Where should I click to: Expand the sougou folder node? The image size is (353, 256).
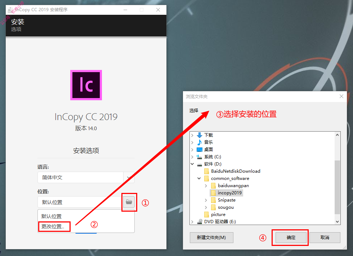tap(206, 207)
